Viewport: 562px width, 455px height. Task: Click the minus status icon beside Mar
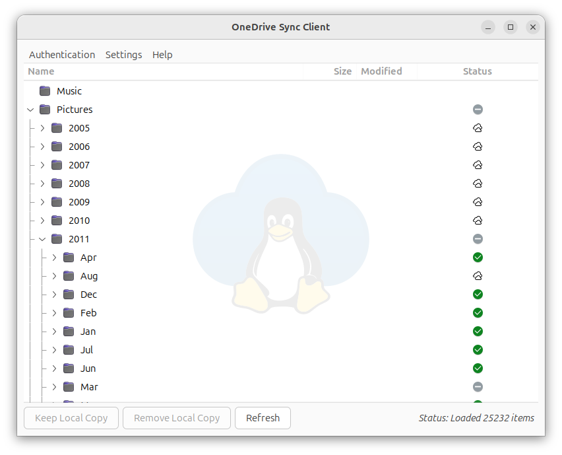coord(478,387)
